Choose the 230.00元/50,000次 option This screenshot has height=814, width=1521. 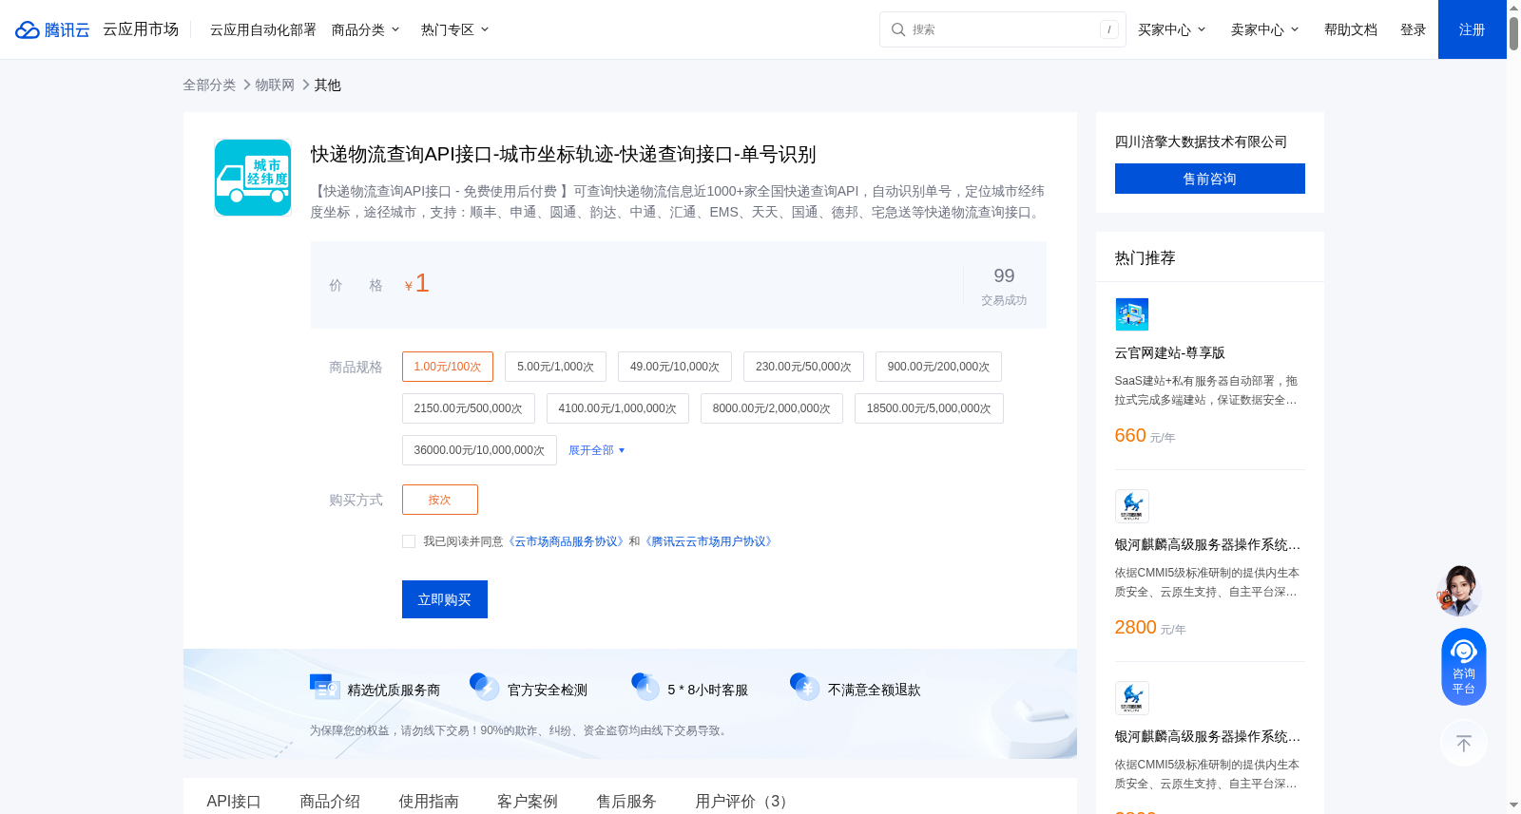pyautogui.click(x=803, y=367)
